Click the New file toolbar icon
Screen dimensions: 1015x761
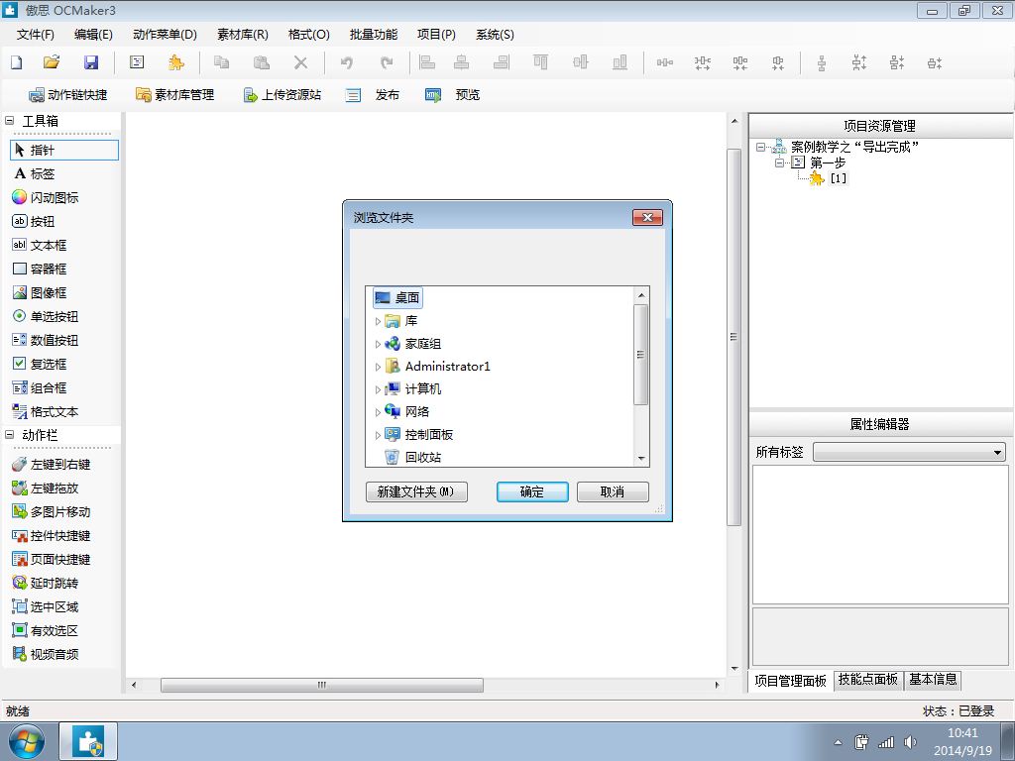16,62
